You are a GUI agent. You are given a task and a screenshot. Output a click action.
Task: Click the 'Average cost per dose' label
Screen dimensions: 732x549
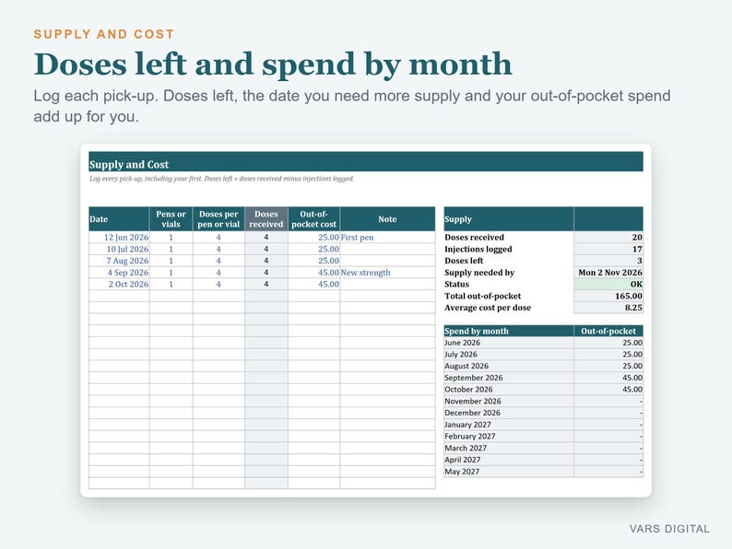[488, 308]
